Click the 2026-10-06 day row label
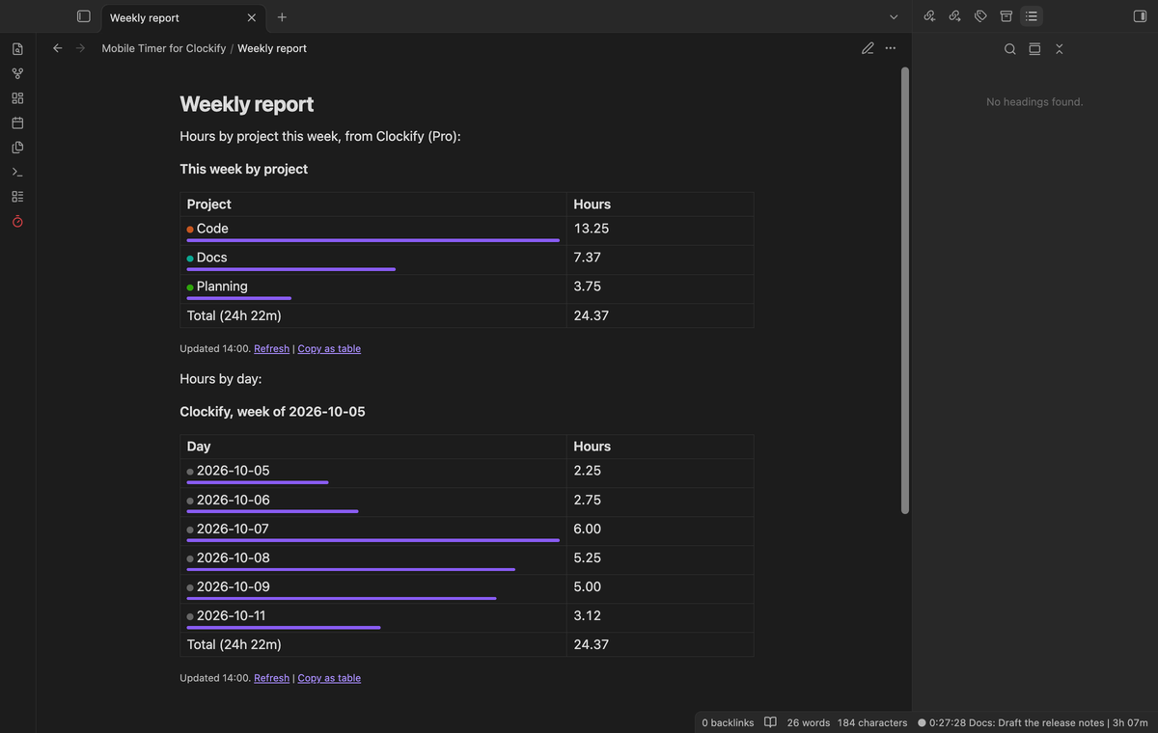 pos(233,500)
